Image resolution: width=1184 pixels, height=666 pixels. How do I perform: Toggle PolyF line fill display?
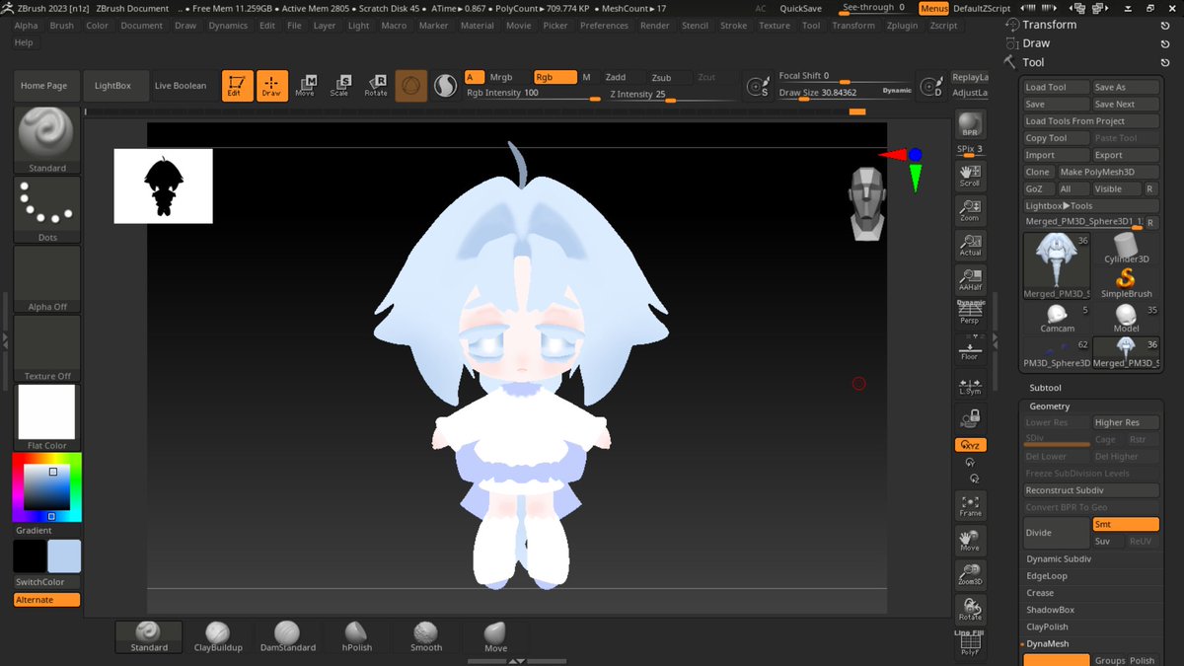pos(970,643)
